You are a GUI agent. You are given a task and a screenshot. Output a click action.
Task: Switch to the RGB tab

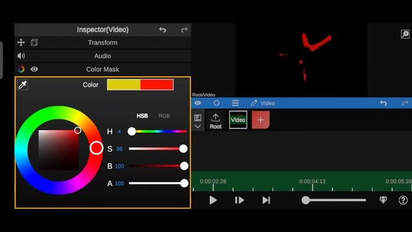164,116
